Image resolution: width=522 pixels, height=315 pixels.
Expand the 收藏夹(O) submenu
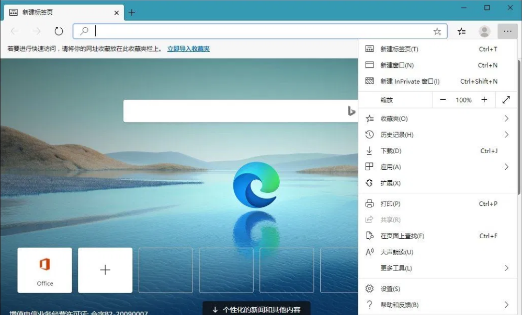[x=439, y=119]
